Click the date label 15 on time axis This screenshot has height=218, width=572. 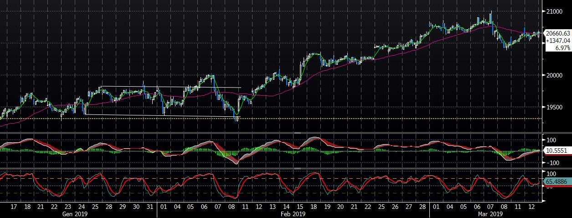[x=300, y=207]
